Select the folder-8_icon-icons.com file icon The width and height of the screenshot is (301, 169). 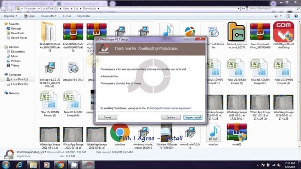(237, 32)
